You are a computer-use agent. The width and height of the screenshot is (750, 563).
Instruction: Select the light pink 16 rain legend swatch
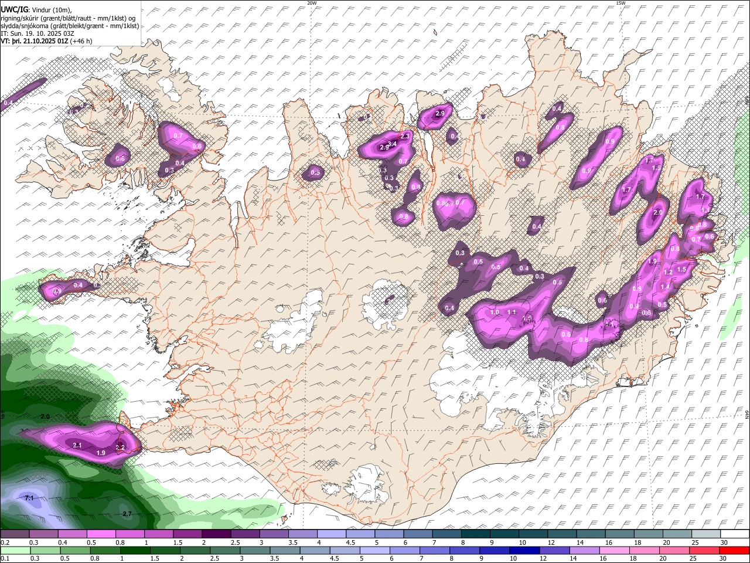tap(614, 550)
